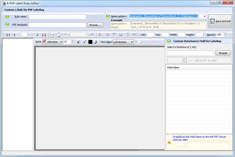Click the Opacity value field
Screen dimensions: 235x157
220,35
